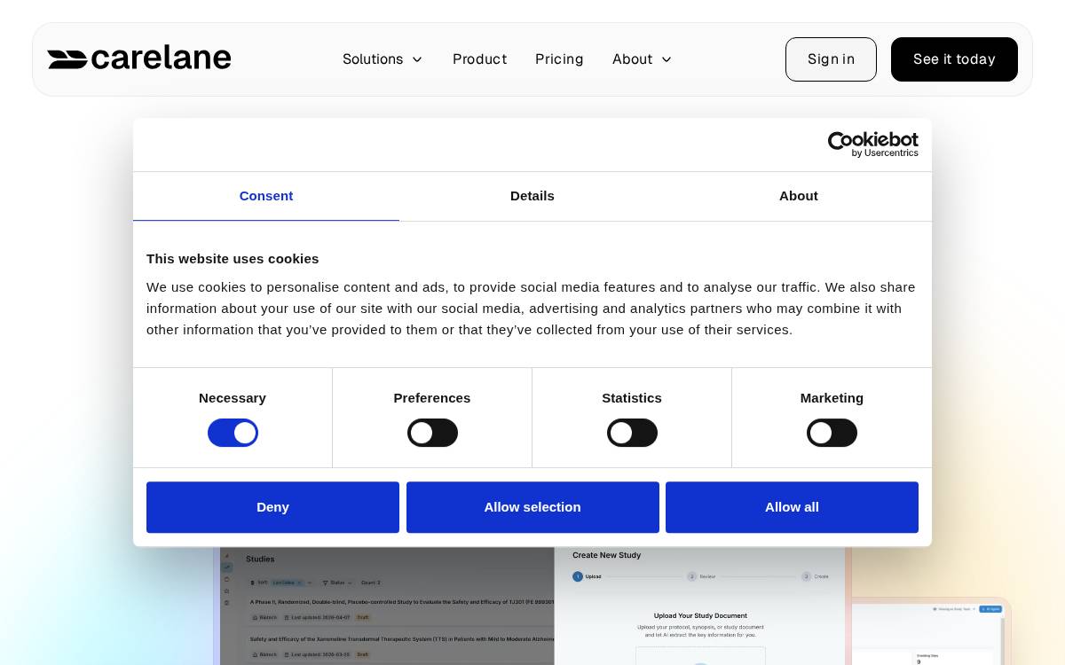Toggle the Necessary cookies switch
Screen dimensions: 1065x665
click(x=233, y=433)
